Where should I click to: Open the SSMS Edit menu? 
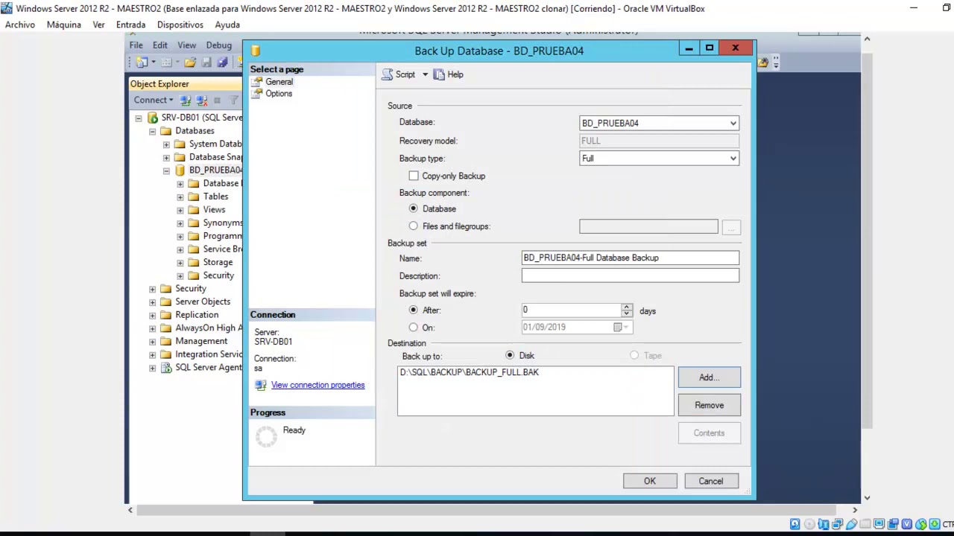[160, 45]
